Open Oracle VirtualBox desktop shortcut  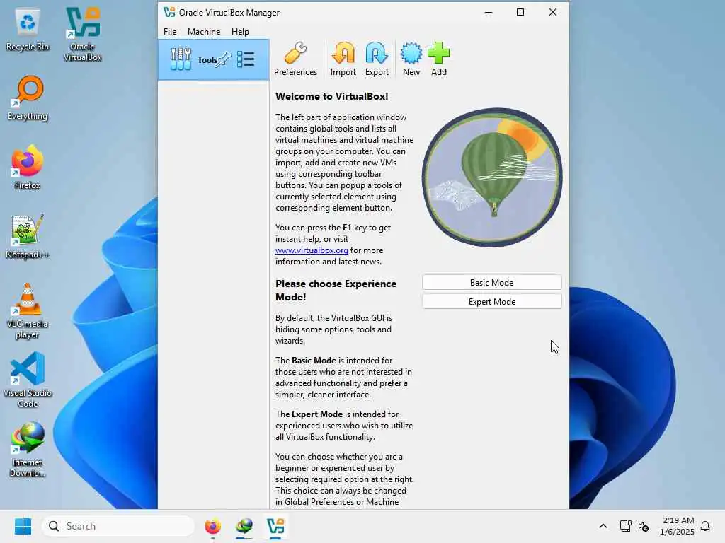point(82,35)
